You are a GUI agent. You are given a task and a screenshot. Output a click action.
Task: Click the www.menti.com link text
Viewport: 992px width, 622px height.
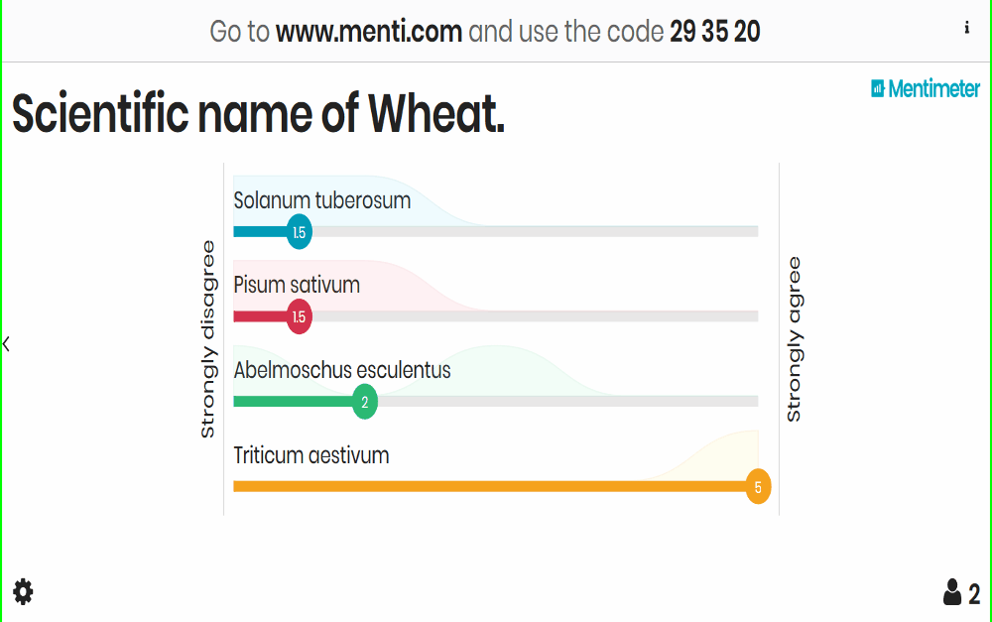tap(369, 31)
